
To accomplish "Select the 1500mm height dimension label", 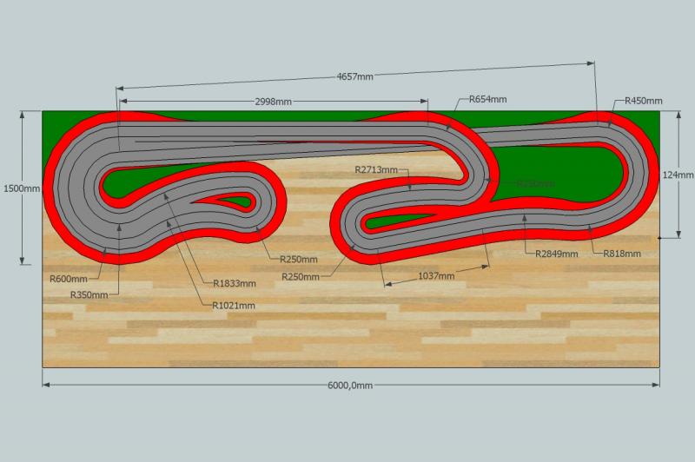I will [x=21, y=188].
